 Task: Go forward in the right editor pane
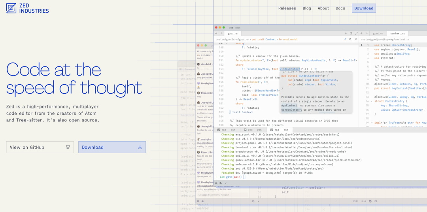coord(367,34)
